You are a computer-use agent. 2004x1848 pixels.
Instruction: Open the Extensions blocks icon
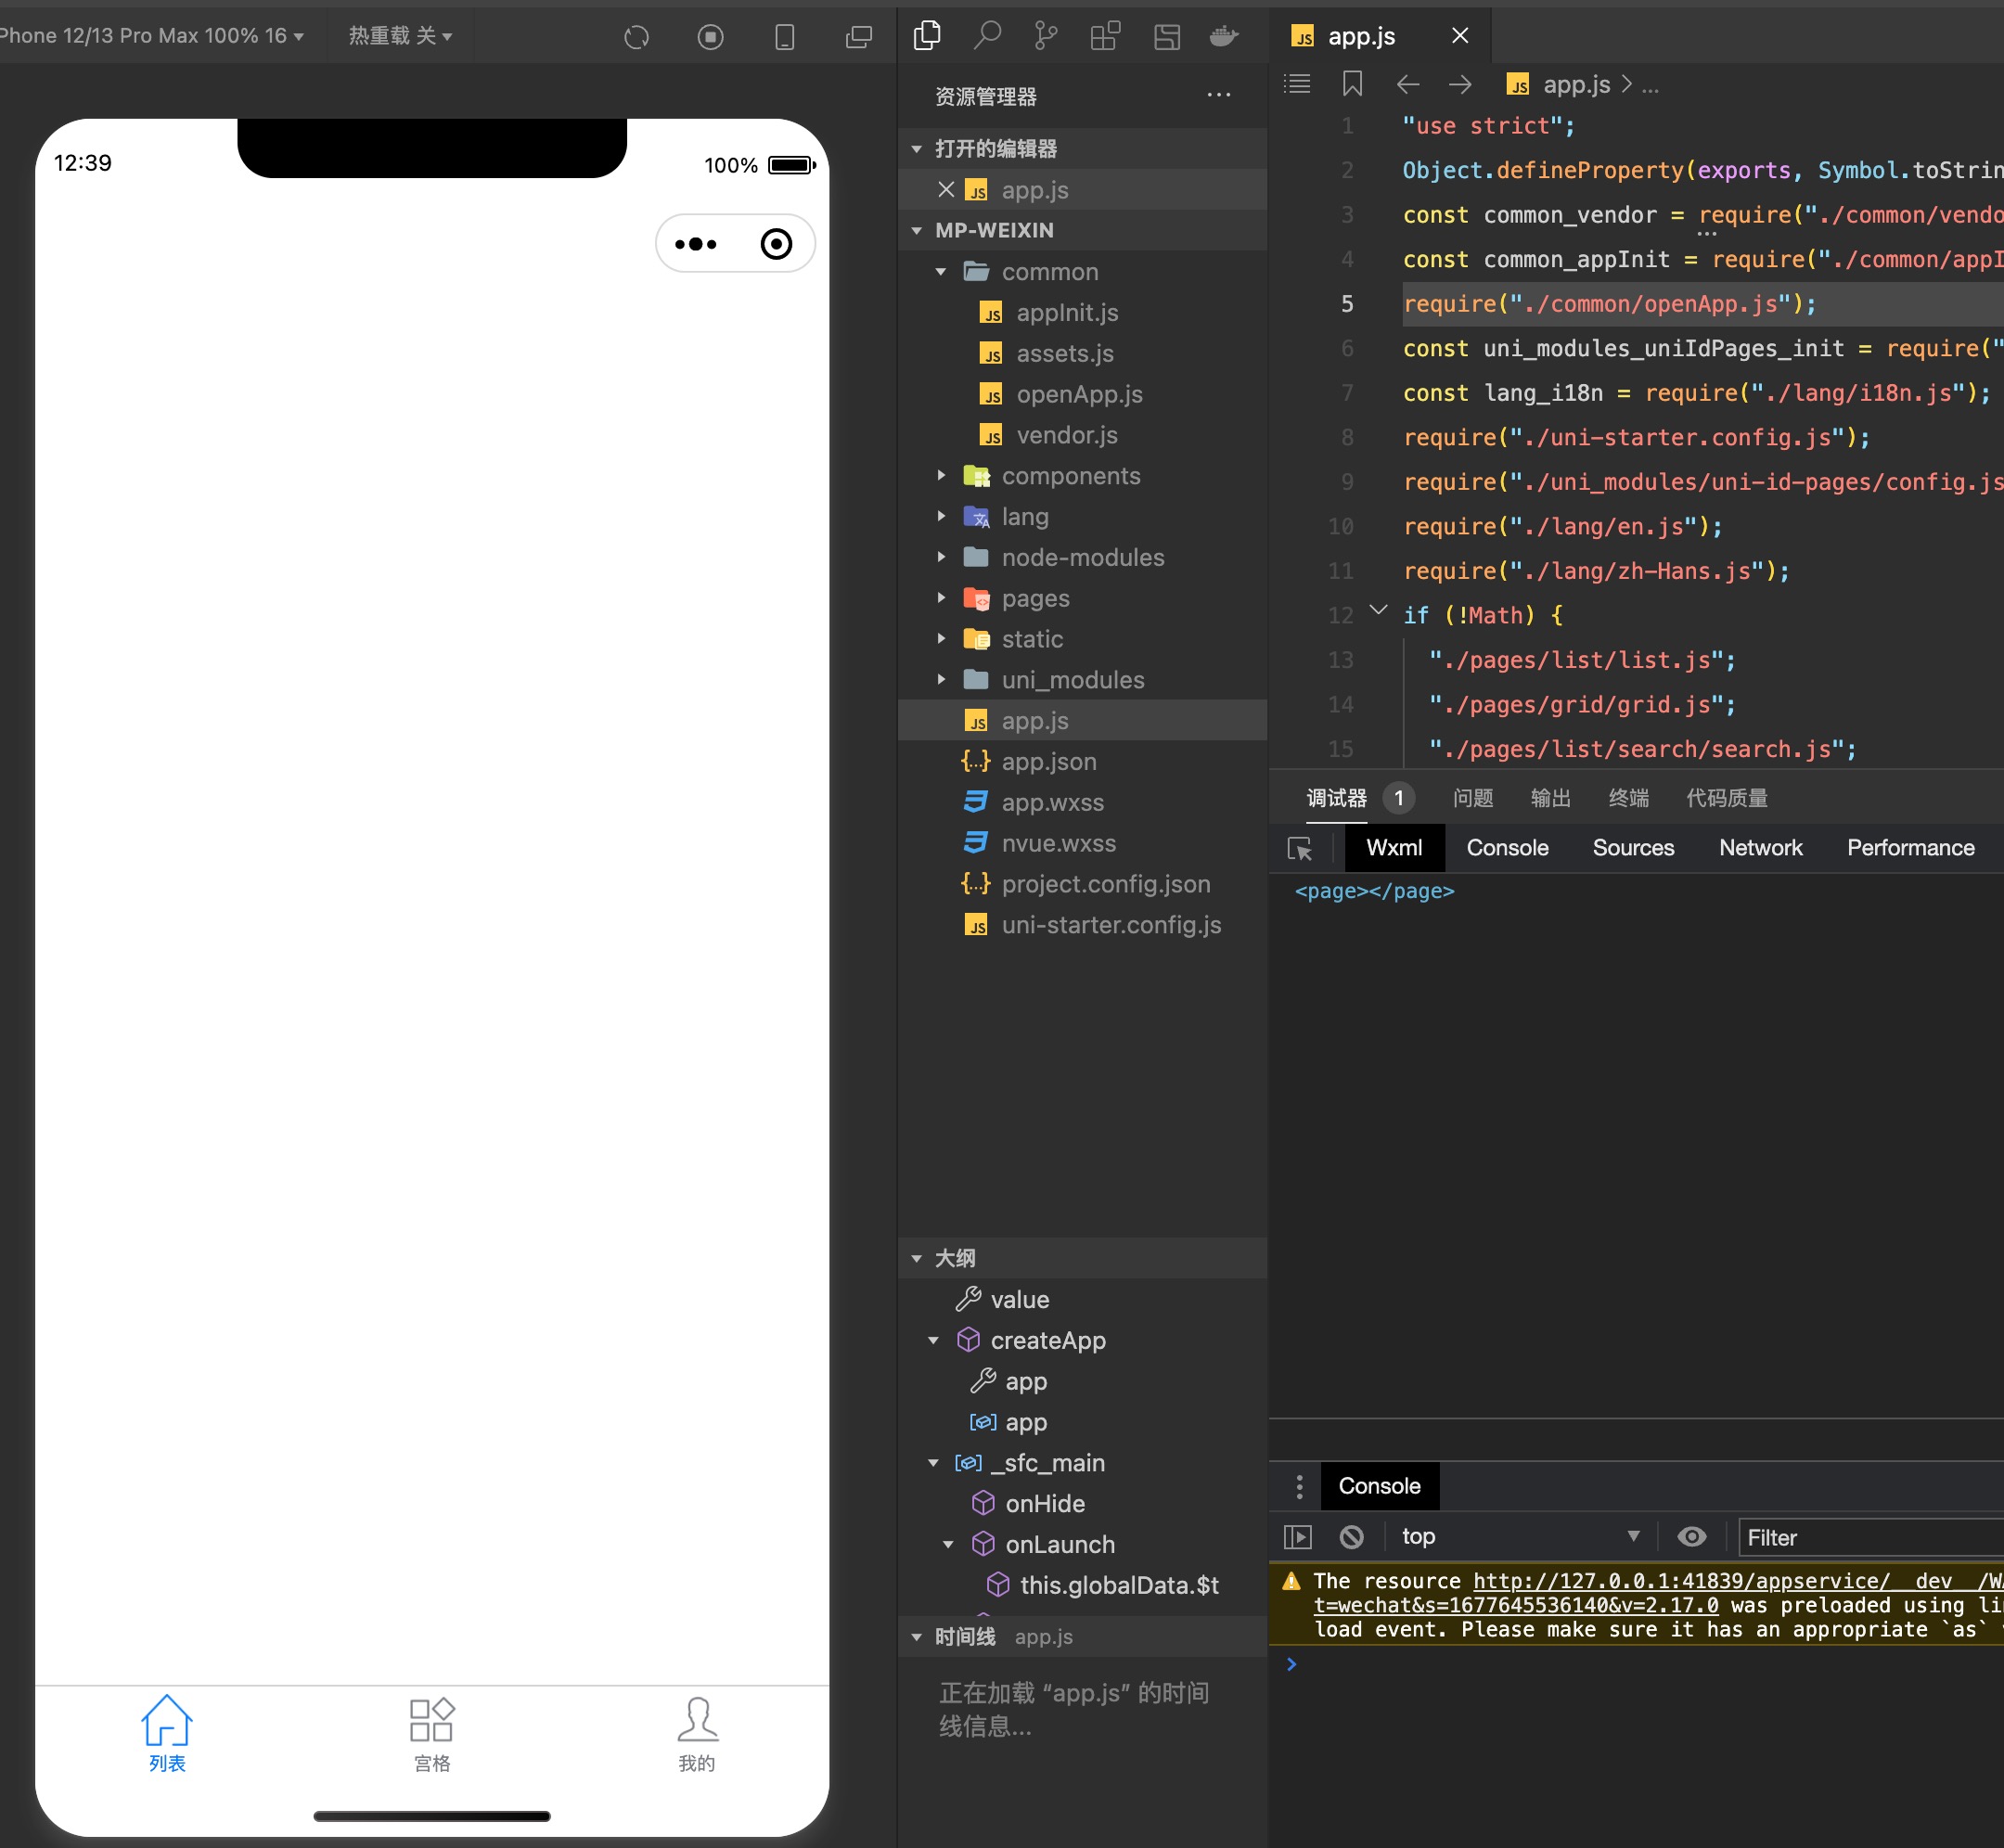click(1105, 36)
